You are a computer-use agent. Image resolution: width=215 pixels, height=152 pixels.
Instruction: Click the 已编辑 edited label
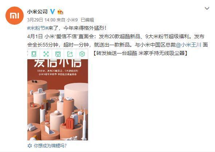click(87, 20)
